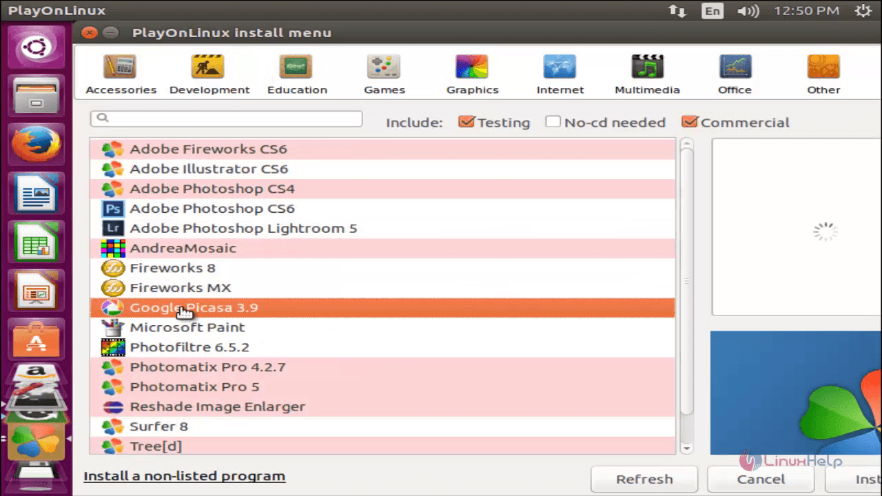Click the Adobe Fireworks CS6 icon

(x=112, y=149)
